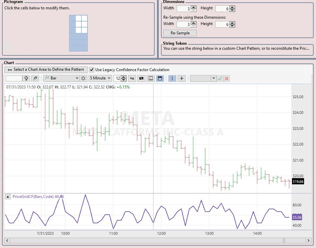Decrease the bar spacing value 12

tap(124, 80)
